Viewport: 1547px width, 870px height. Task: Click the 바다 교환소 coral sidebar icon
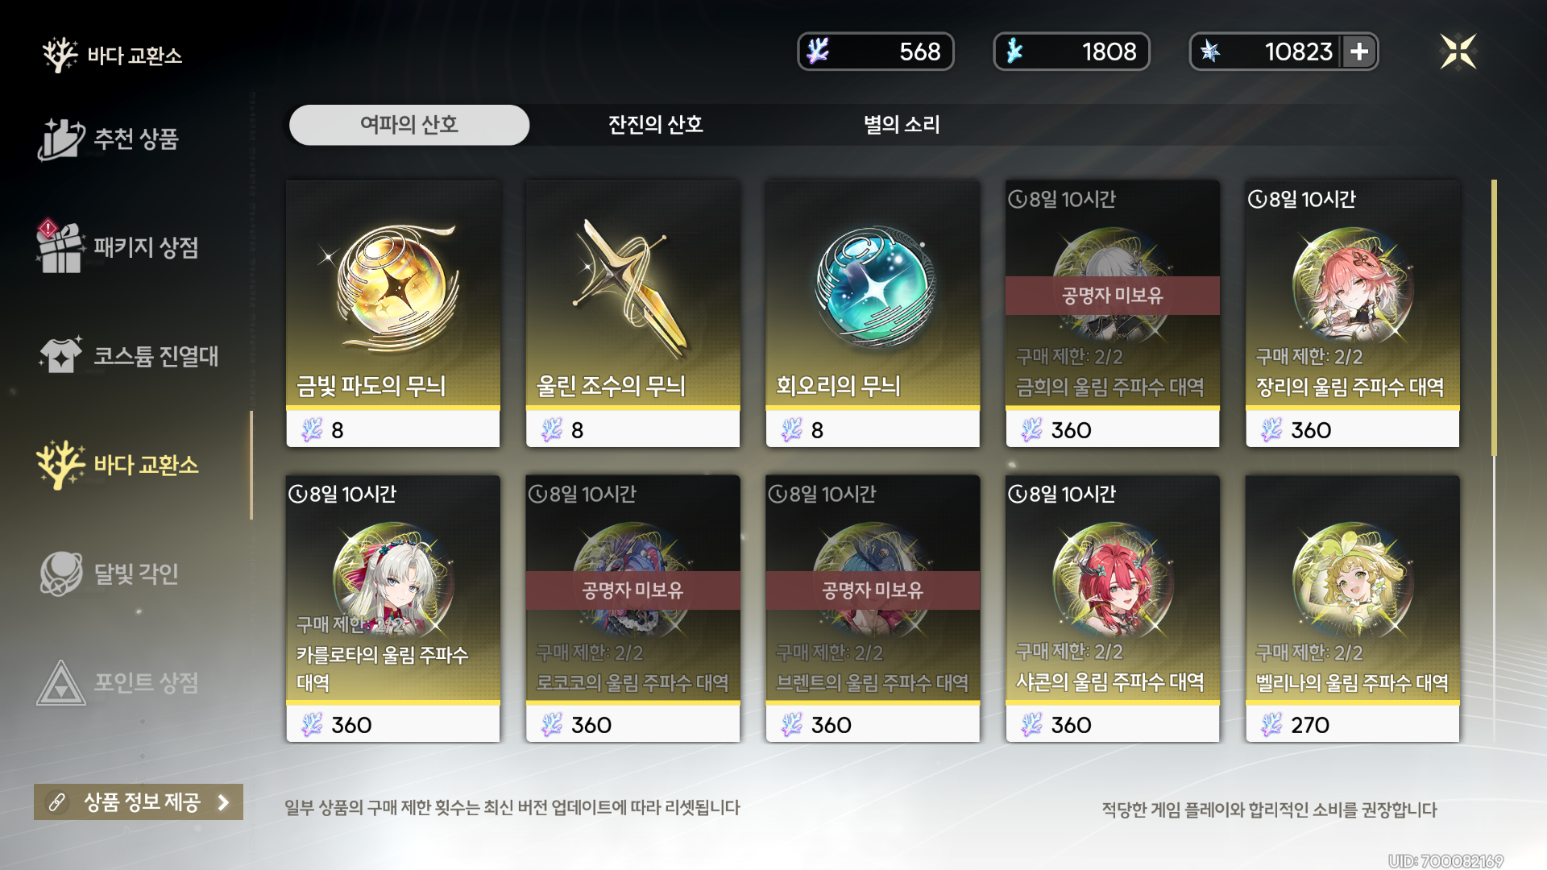pyautogui.click(x=60, y=465)
